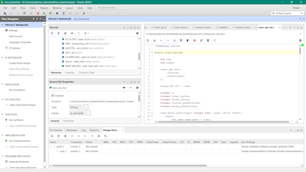Close the Design Runs tab
This screenshot has height=172, width=306.
tap(122, 130)
